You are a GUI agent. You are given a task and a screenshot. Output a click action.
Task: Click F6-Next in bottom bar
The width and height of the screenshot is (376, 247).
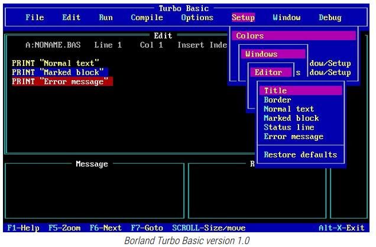point(106,228)
